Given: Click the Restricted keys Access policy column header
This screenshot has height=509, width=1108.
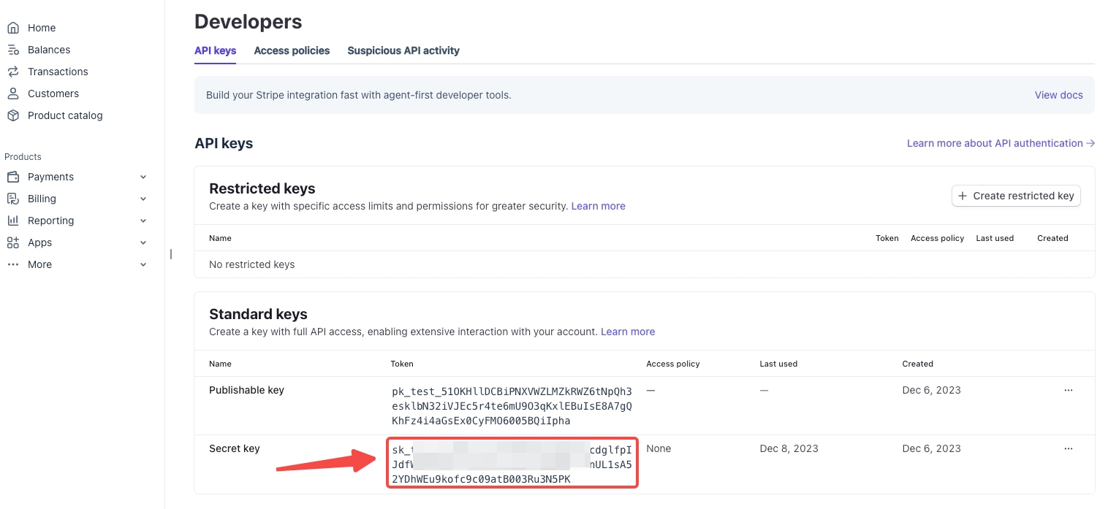Looking at the screenshot, I should tap(937, 238).
